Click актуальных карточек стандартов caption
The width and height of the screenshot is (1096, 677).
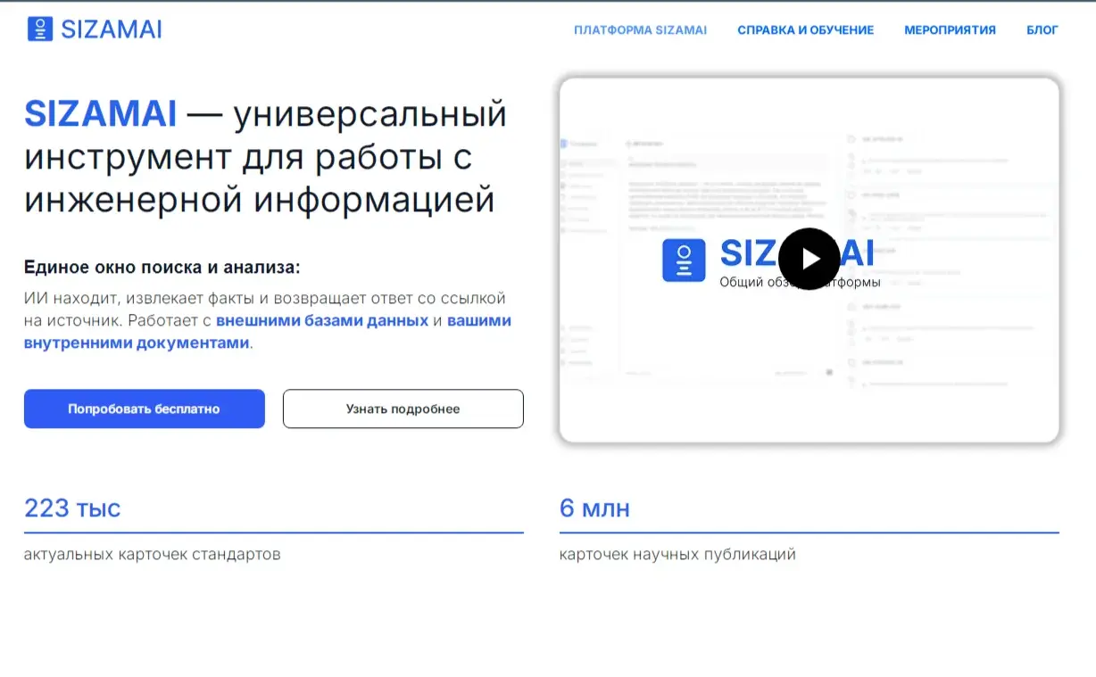point(152,554)
